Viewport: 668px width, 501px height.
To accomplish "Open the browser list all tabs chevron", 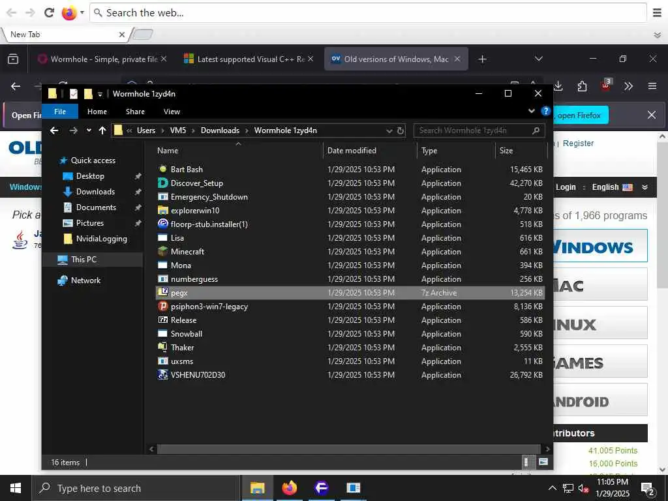I will tap(538, 59).
